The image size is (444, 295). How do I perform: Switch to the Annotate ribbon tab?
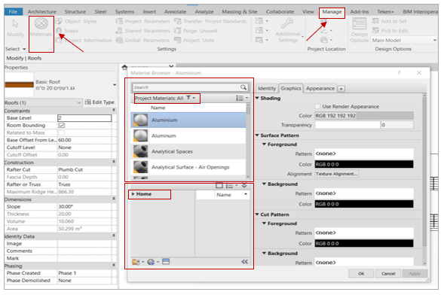tap(176, 12)
